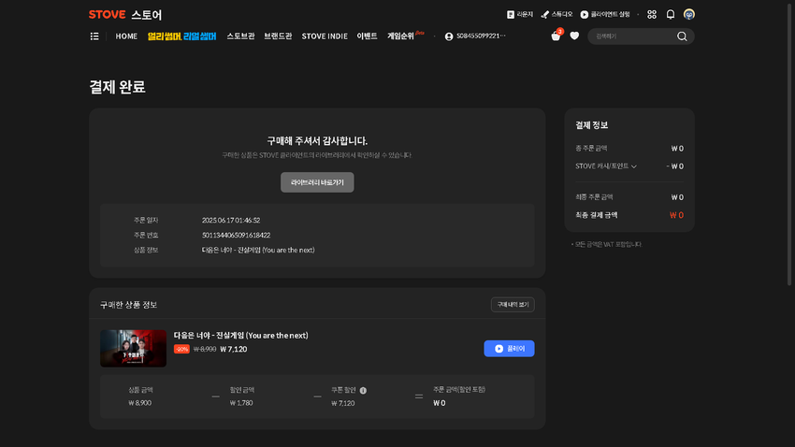Screen dimensions: 795x447
Task: Go to HOME tab
Action: click(x=126, y=36)
